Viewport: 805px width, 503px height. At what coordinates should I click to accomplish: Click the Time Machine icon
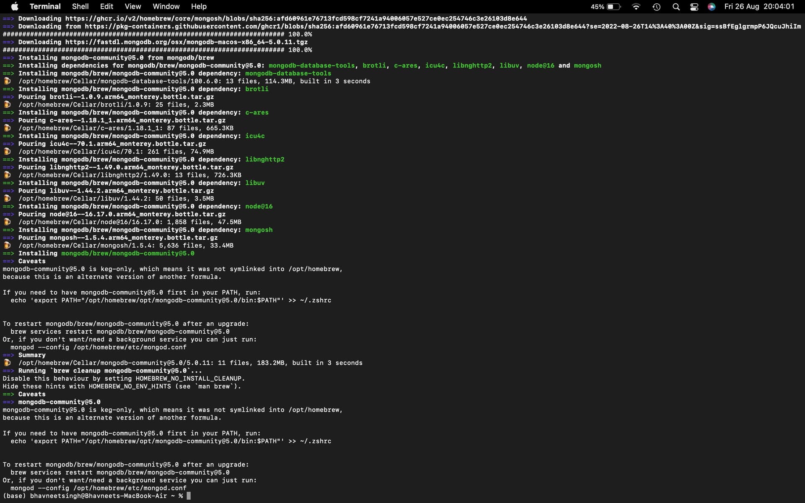pyautogui.click(x=657, y=7)
